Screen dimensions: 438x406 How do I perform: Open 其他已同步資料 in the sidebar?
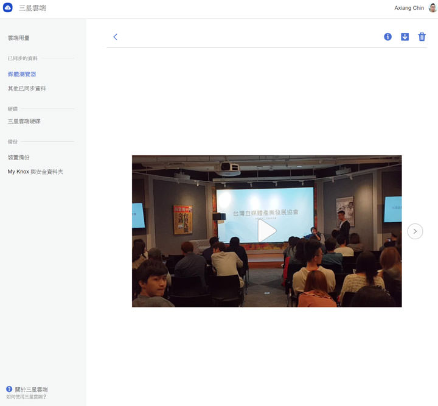pos(27,89)
